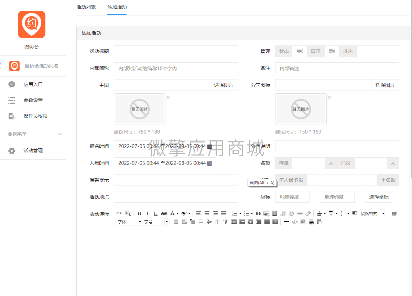
Task: Insert image via editor toolbar
Action: (x=266, y=213)
